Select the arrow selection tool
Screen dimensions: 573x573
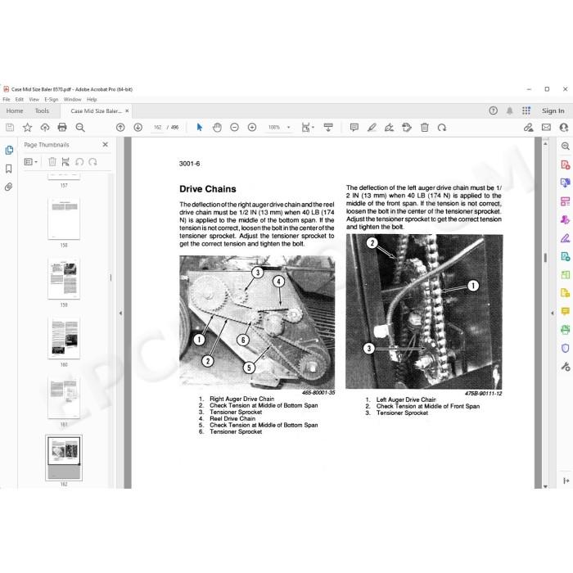point(199,127)
